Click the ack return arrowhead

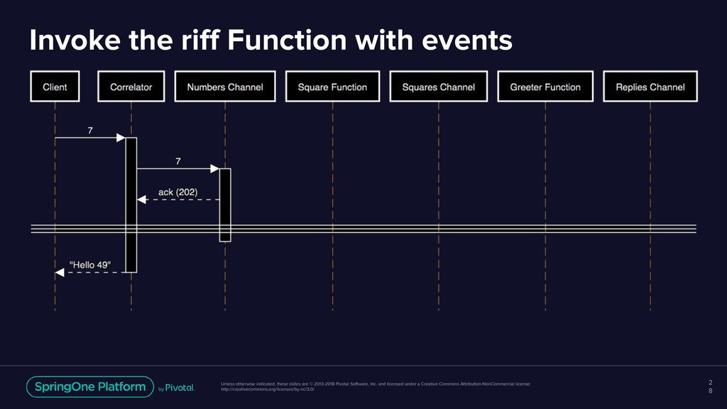[x=142, y=200]
